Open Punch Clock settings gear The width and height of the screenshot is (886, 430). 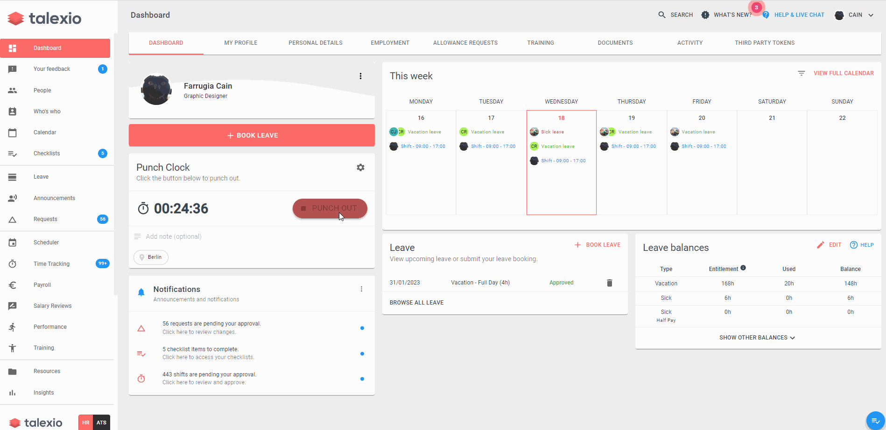click(x=360, y=167)
